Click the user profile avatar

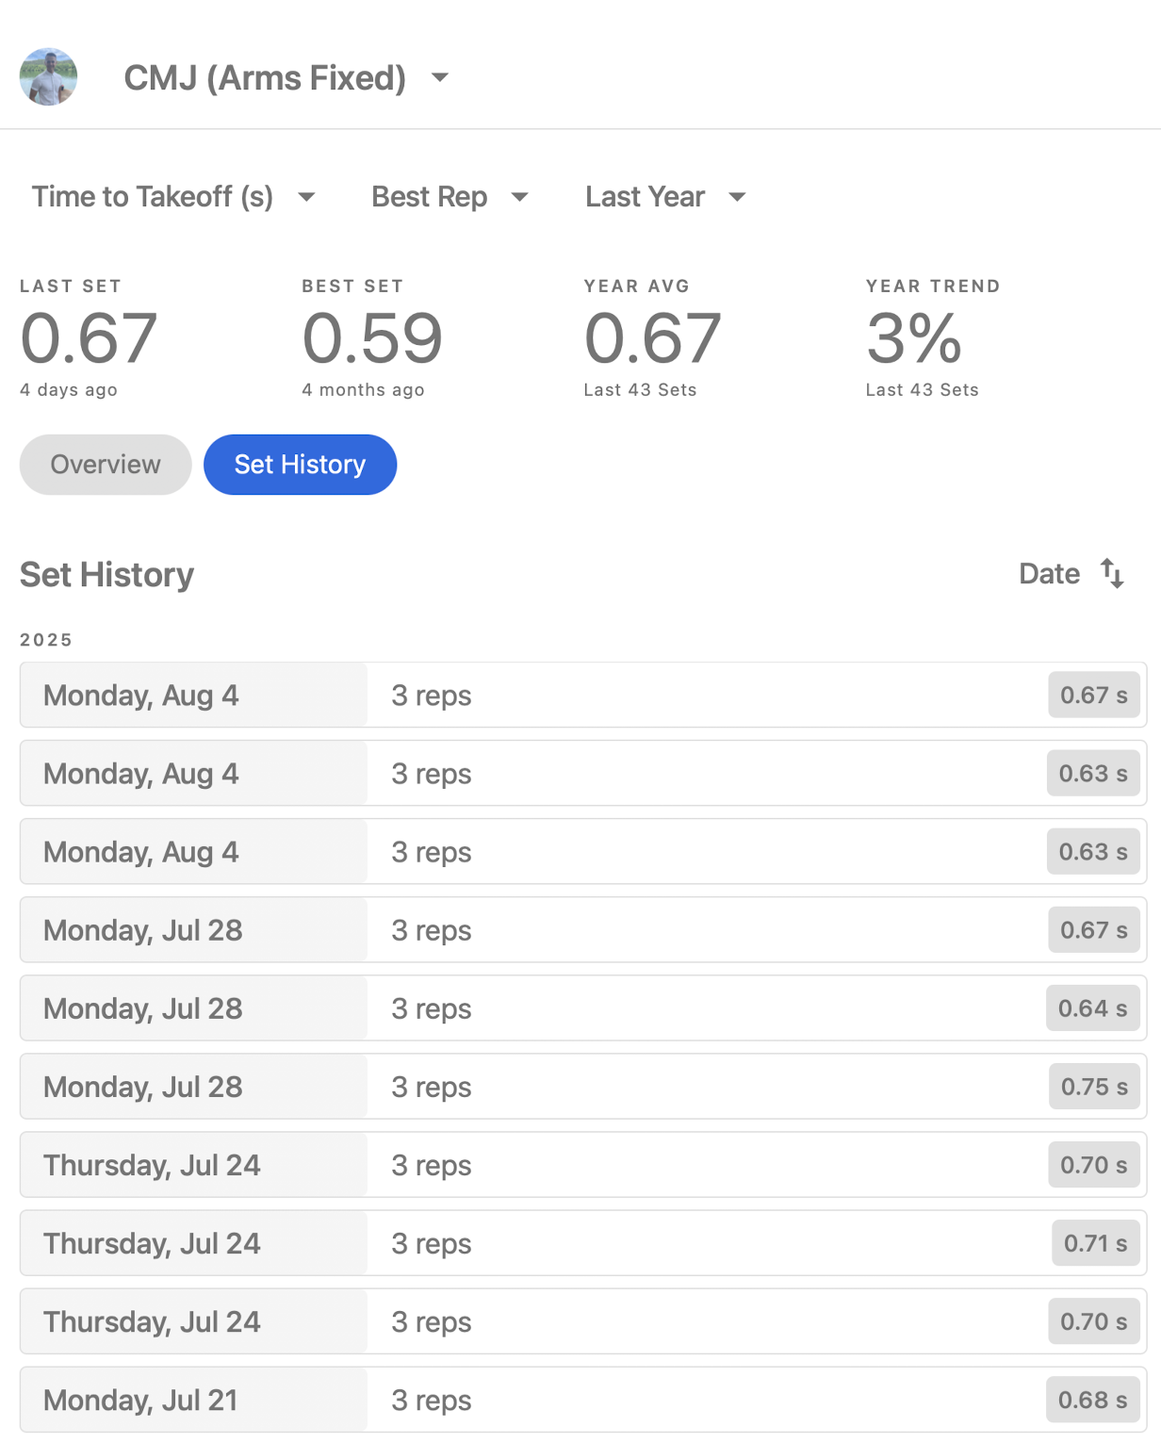point(48,76)
